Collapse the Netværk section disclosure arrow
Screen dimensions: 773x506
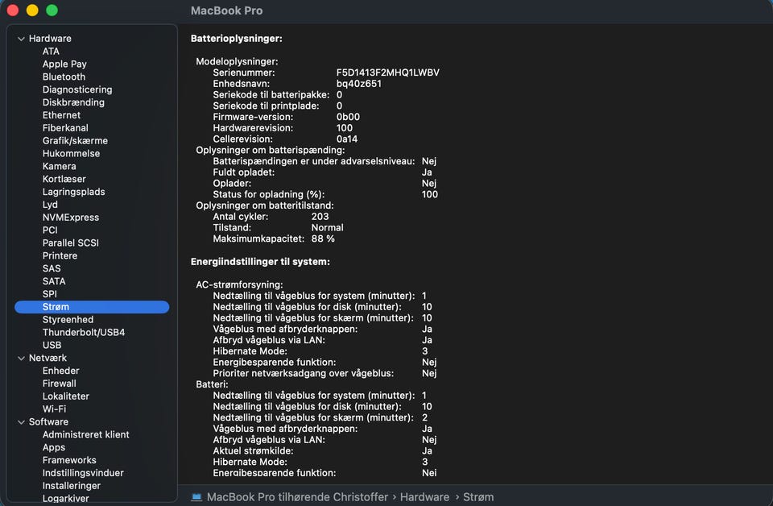tap(22, 358)
